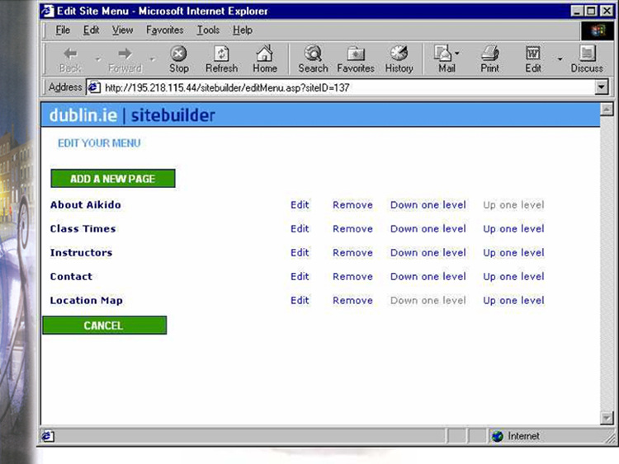Expand the Mail button dropdown
This screenshot has height=464, width=619.
pyautogui.click(x=458, y=54)
